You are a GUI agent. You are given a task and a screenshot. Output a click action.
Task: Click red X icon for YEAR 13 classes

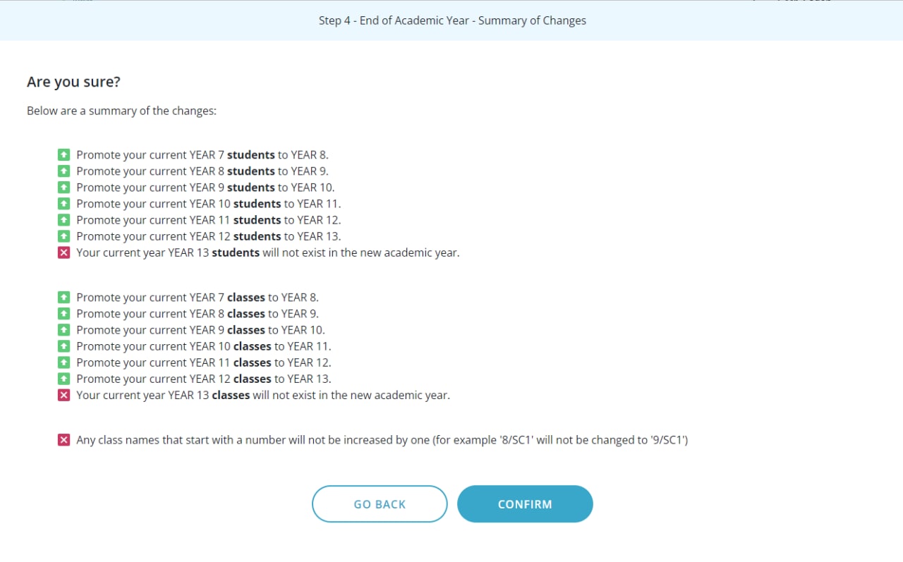click(x=63, y=395)
